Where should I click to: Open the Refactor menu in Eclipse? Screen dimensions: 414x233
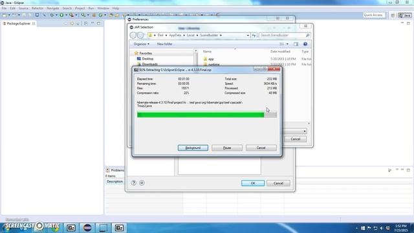click(38, 8)
